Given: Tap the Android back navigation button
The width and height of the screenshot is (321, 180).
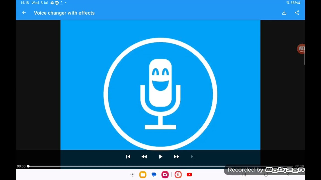Looking at the screenshot, I should pyautogui.click(x=288, y=175).
